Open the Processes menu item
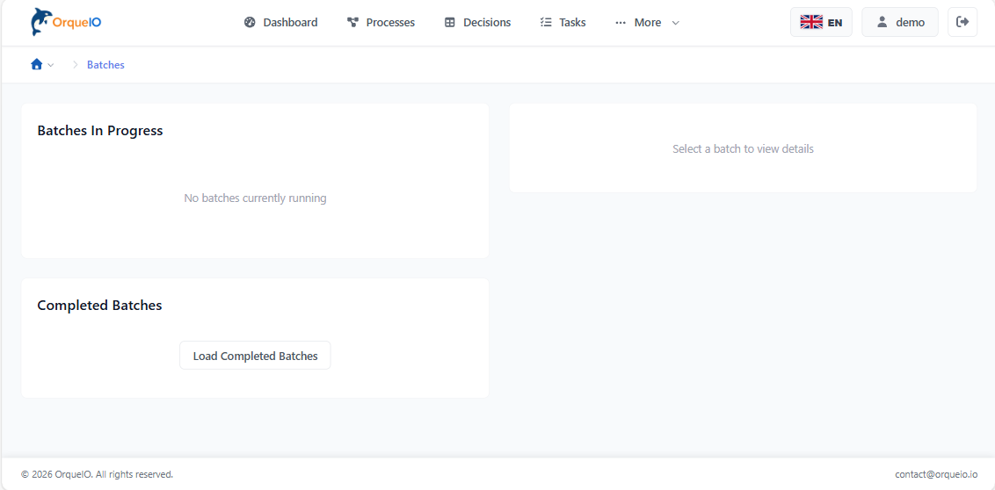This screenshot has width=995, height=490. point(390,22)
